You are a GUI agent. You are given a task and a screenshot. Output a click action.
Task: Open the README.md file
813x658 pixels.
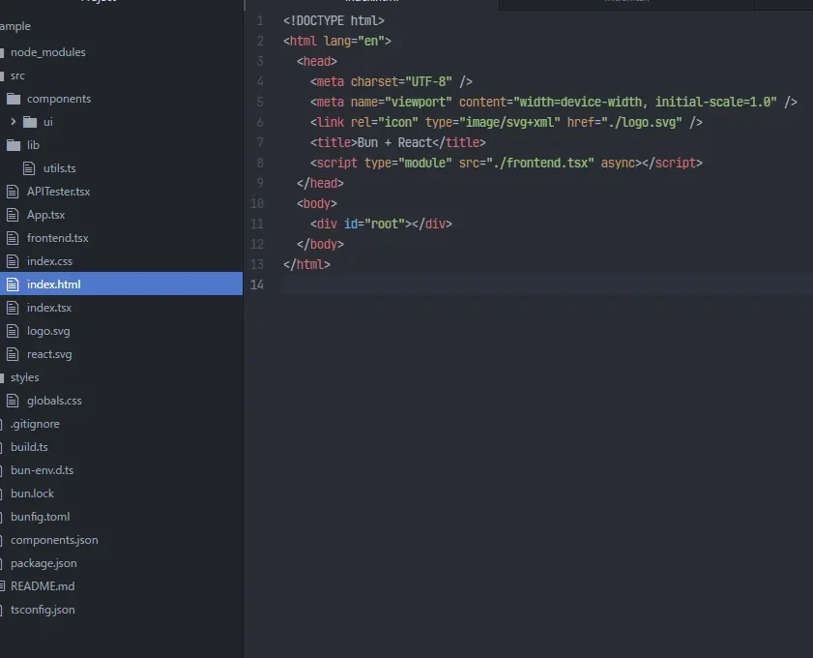click(x=43, y=586)
